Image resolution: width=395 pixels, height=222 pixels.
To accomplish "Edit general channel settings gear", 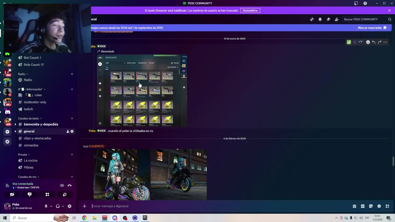I will (72, 131).
